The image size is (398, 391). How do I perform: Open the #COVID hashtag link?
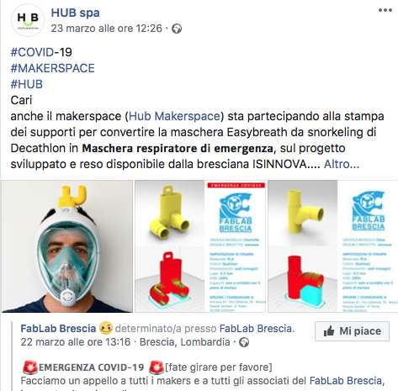(32, 52)
